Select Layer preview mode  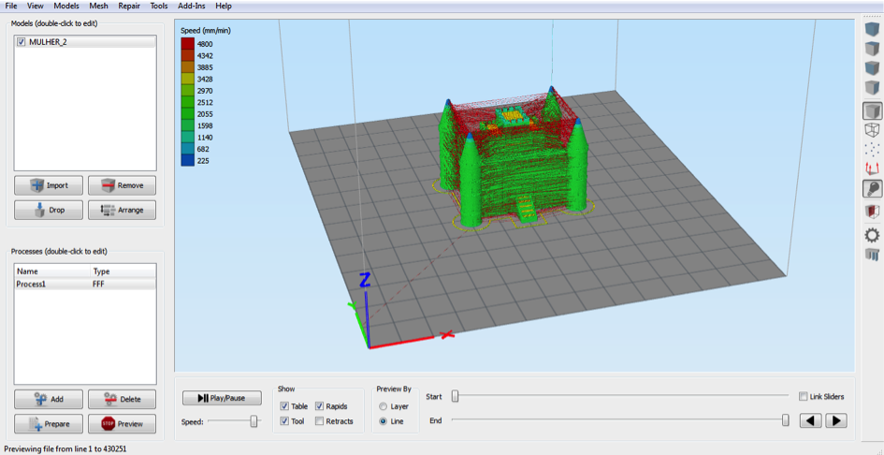tap(384, 406)
